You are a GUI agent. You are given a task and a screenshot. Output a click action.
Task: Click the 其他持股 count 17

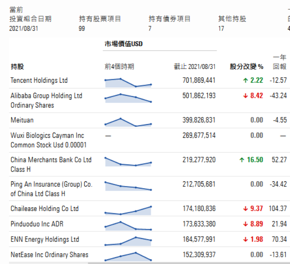tap(221, 28)
